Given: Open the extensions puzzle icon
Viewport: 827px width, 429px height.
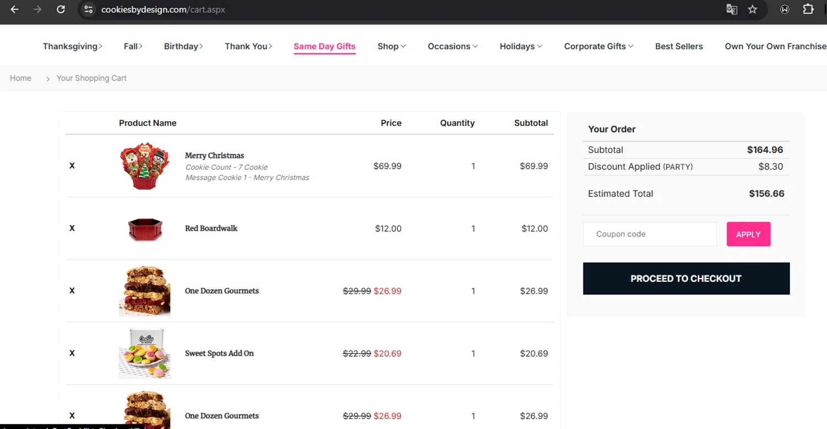Looking at the screenshot, I should pos(808,9).
